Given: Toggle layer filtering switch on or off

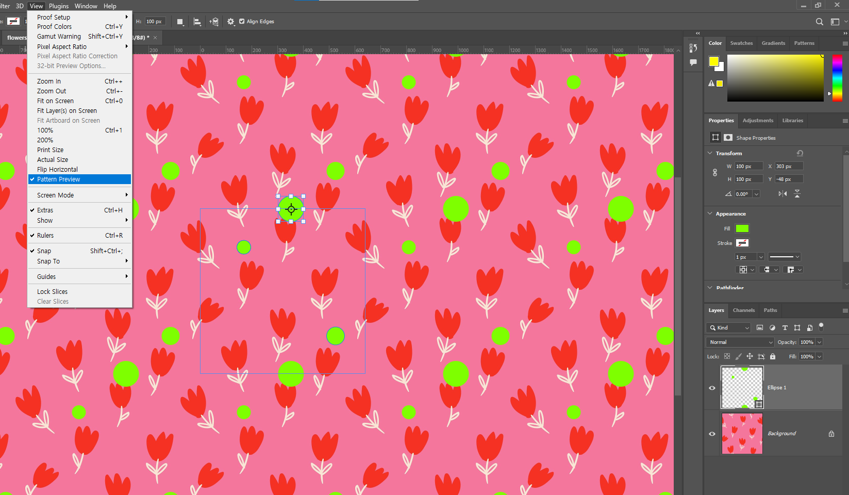Looking at the screenshot, I should [x=821, y=326].
